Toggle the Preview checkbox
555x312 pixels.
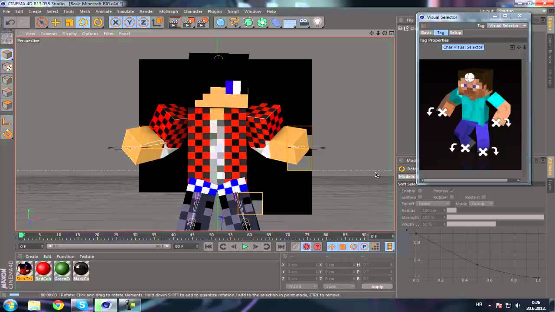click(452, 191)
